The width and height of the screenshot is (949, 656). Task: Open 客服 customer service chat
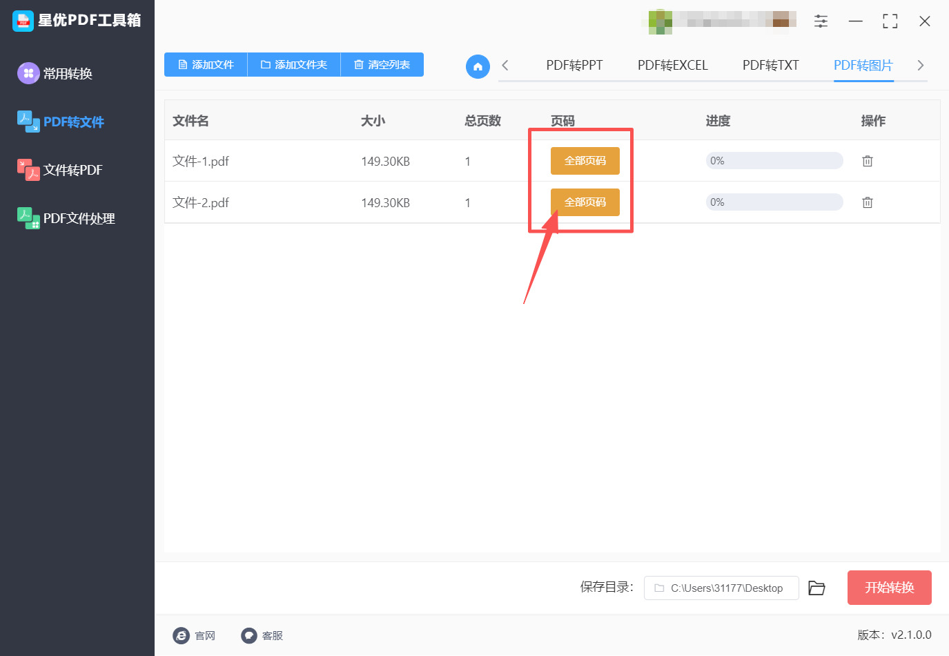(x=262, y=635)
